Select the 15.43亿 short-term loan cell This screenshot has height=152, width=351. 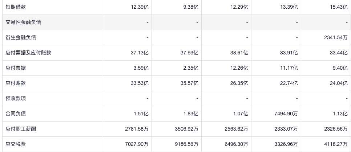pos(339,7)
